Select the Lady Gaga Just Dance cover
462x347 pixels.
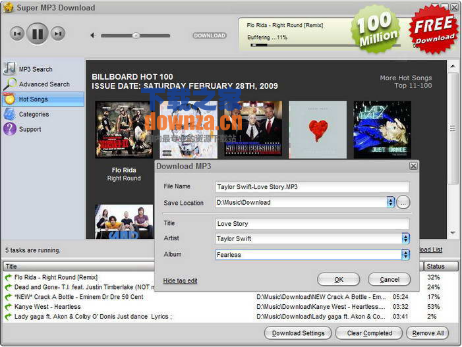[382, 130]
